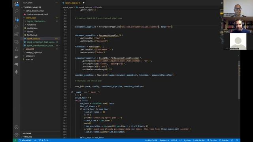Screen dimensions: 253x142
Task: Open the Testing flask icon
Action: 17,49
